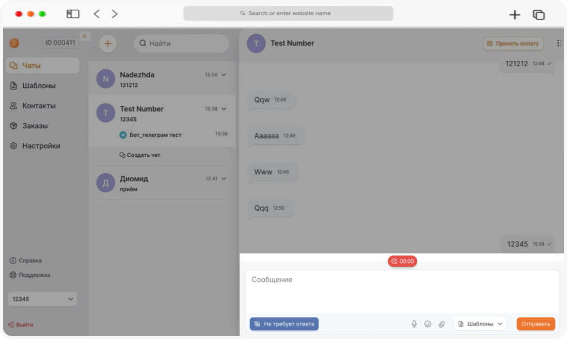
Task: Open the 12345 account dropdown
Action: [43, 299]
